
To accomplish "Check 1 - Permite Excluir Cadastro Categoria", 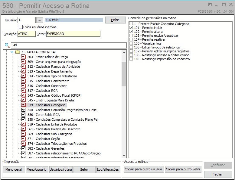I will pyautogui.click(x=131, y=24).
